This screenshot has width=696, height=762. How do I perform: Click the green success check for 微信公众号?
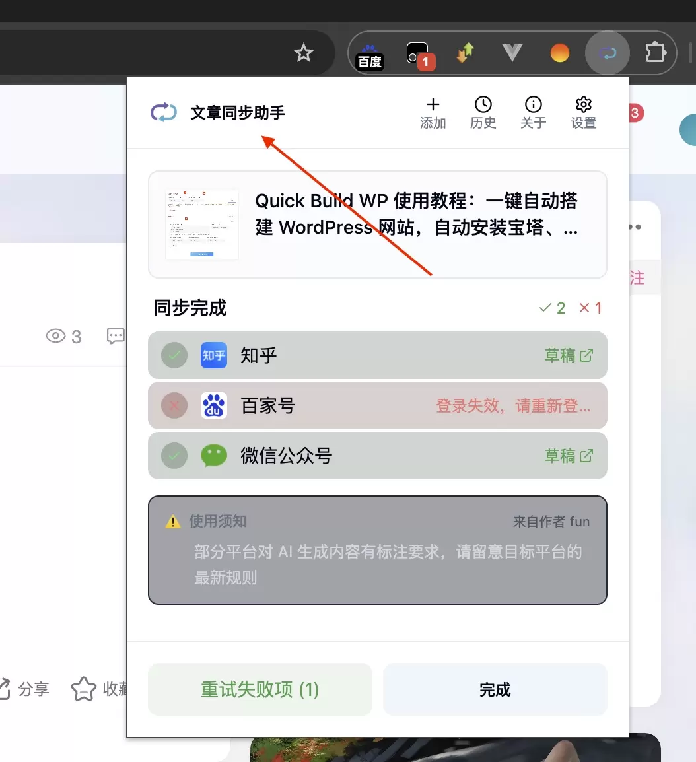click(x=174, y=456)
